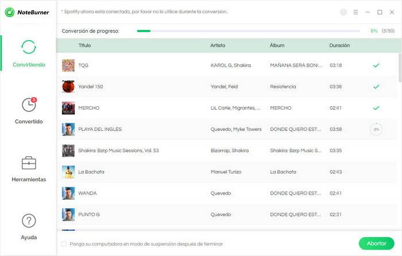The width and height of the screenshot is (402, 256).
Task: Click the Artista column header
Action: pos(218,45)
